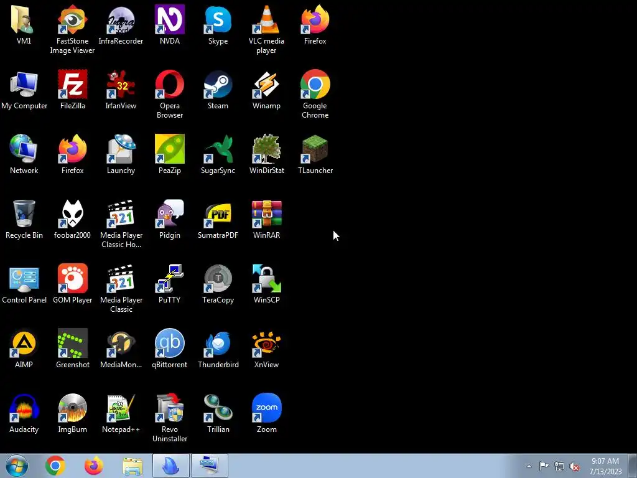The width and height of the screenshot is (637, 478).
Task: Select the FastStone Image Viewer shortcut
Action: [72, 19]
